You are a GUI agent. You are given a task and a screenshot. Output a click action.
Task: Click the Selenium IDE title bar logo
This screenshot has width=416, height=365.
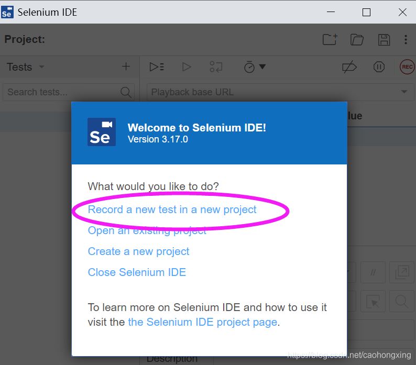(x=7, y=12)
